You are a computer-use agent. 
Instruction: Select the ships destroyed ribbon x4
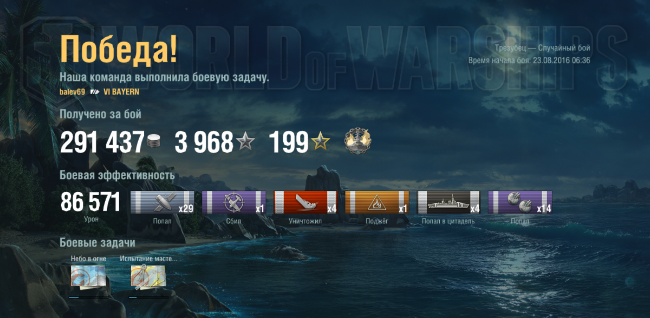305,202
